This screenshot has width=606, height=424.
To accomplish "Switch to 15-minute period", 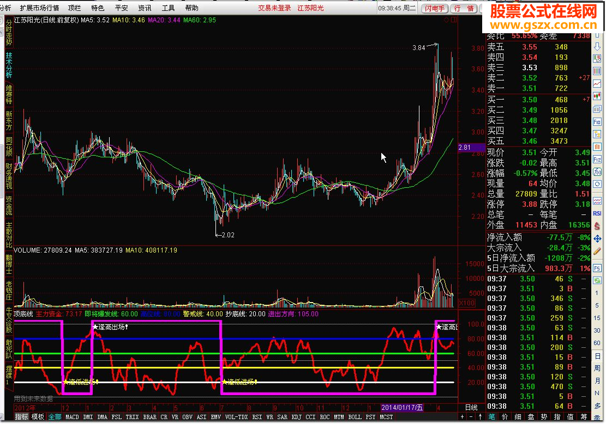I will point(597,318).
